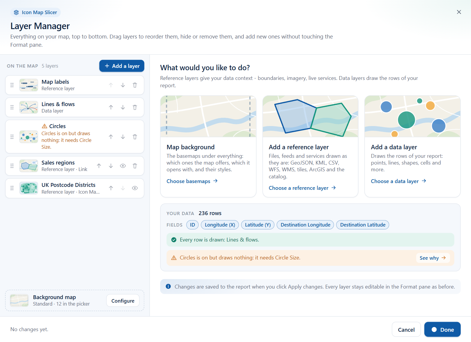Delete the Sales regions layer

pos(135,166)
